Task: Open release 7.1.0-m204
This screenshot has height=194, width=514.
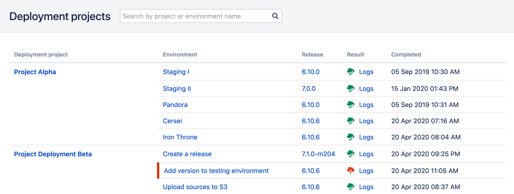Action: click(x=318, y=154)
